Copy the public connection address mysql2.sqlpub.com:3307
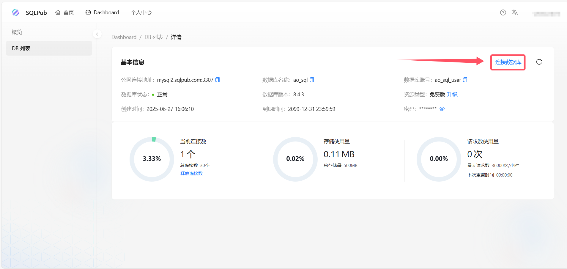 pyautogui.click(x=218, y=80)
